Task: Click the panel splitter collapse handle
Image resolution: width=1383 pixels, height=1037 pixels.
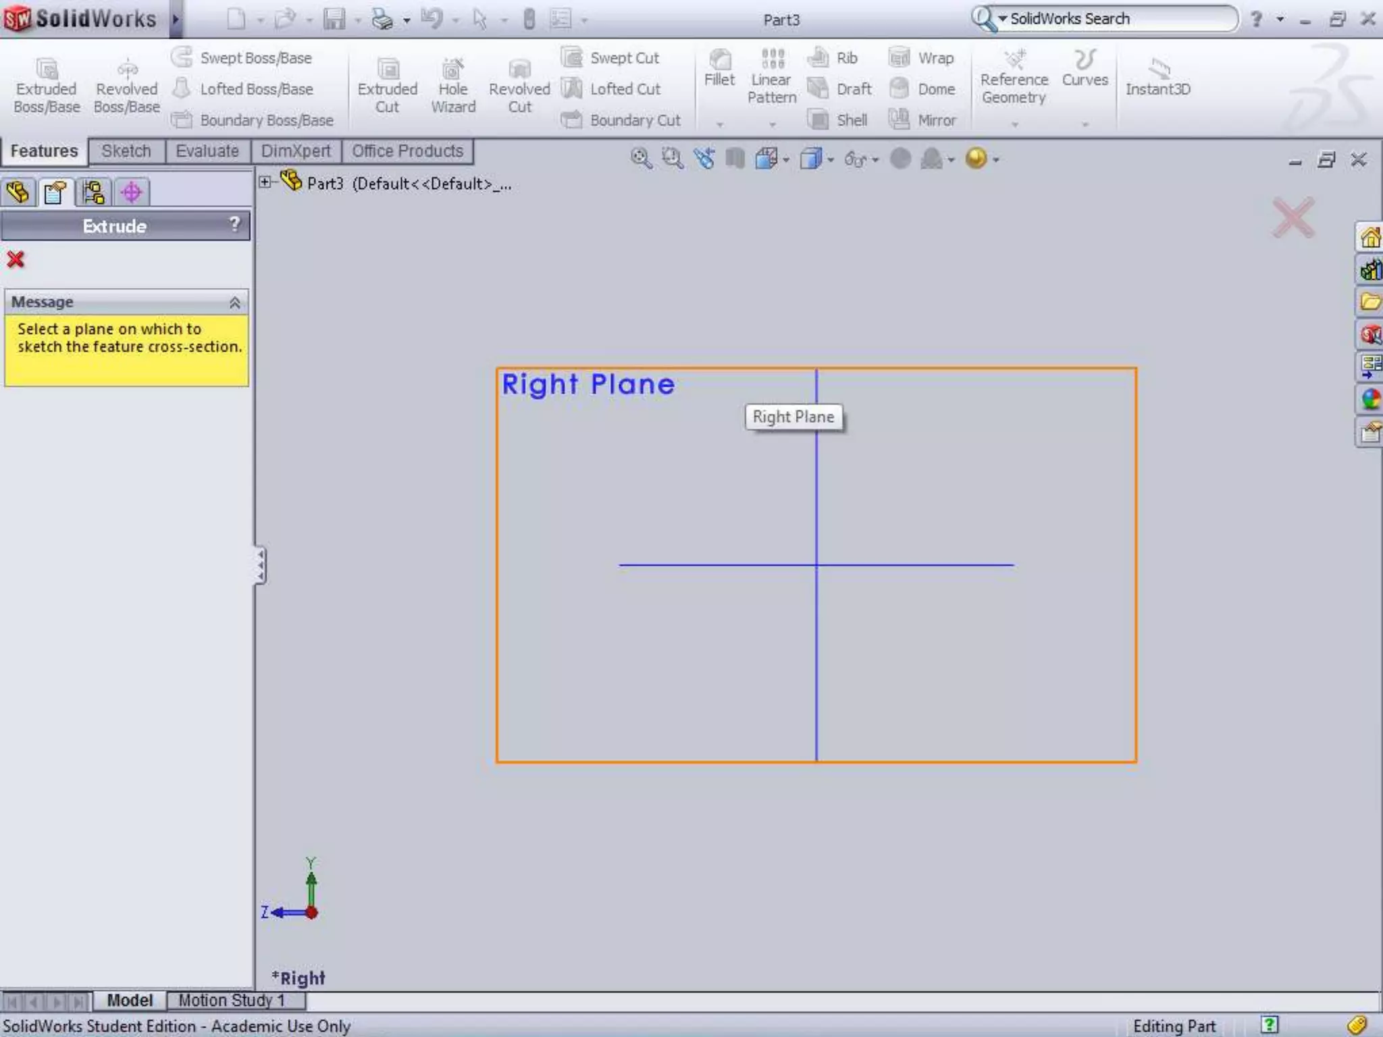Action: click(x=260, y=564)
